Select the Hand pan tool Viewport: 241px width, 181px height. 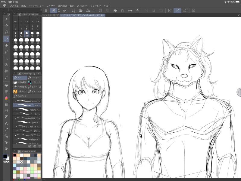pos(6,149)
